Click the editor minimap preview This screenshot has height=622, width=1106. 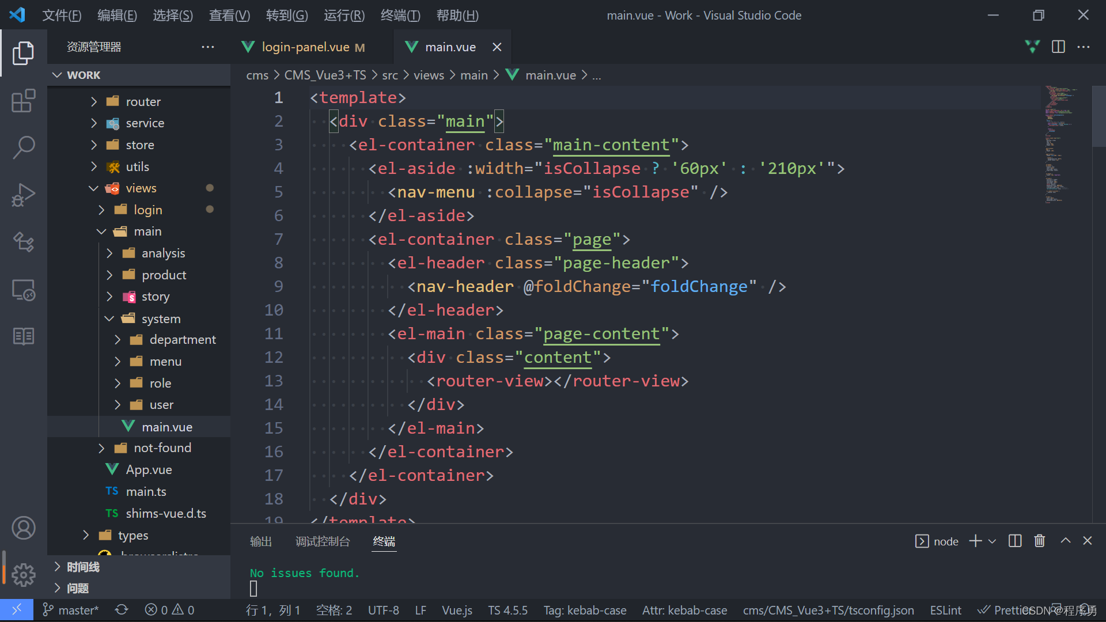coord(1063,144)
